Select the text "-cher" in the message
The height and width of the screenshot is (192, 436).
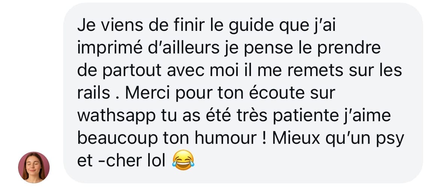120,162
